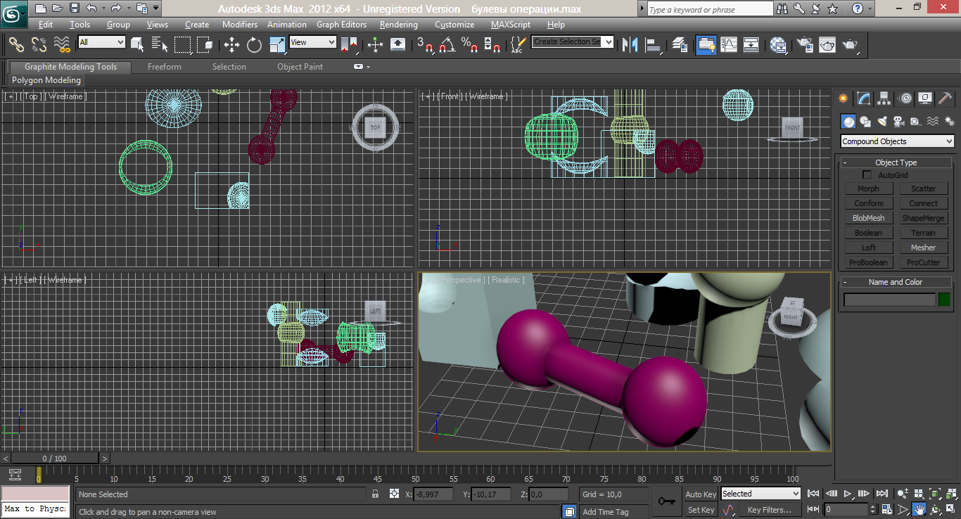Switch to the Object Paint ribbon tab
The height and width of the screenshot is (519, 961).
coord(300,67)
